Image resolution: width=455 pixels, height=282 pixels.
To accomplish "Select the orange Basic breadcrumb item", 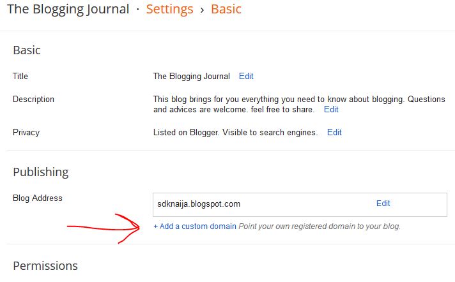I will (x=226, y=10).
